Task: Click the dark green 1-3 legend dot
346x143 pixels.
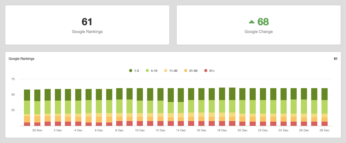Action: (x=131, y=71)
